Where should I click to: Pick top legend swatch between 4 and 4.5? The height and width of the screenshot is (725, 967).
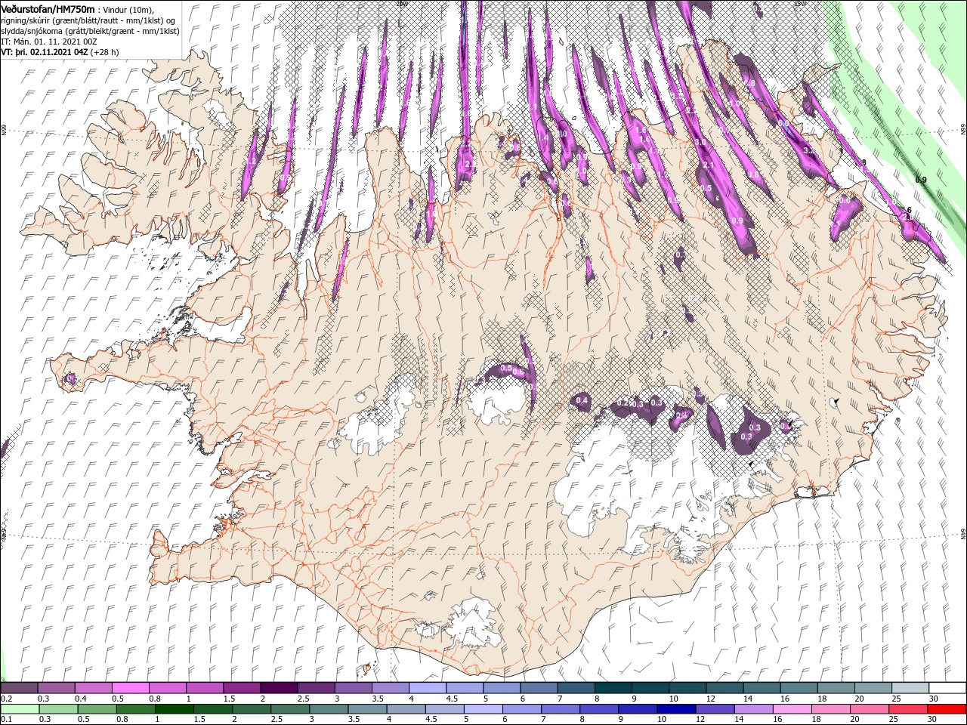428,687
